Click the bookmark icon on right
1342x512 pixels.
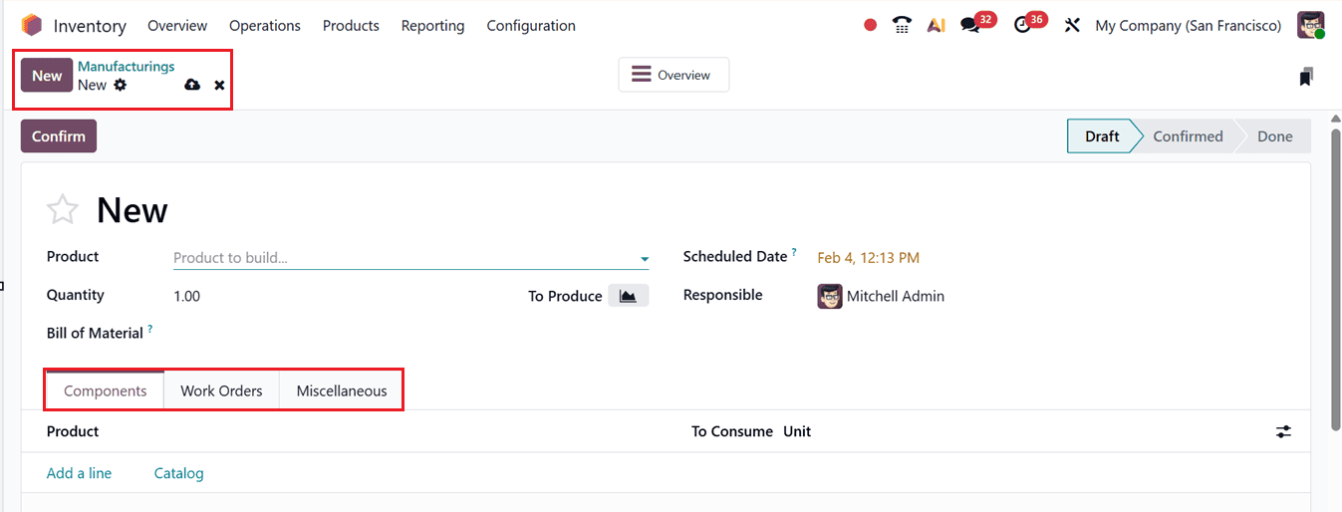click(x=1306, y=77)
